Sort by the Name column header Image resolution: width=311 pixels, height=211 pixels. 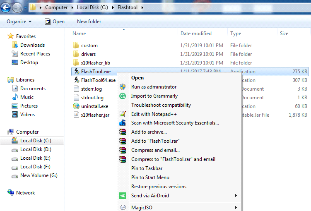click(x=79, y=34)
